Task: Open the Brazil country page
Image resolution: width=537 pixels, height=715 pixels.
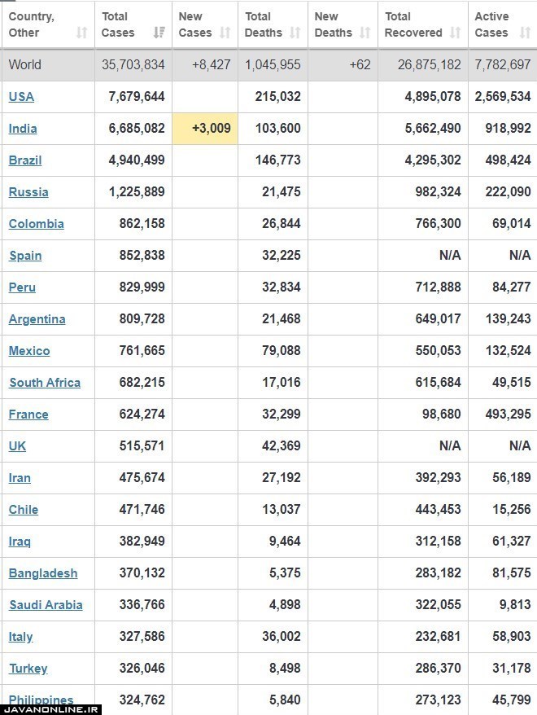Action: coord(25,160)
